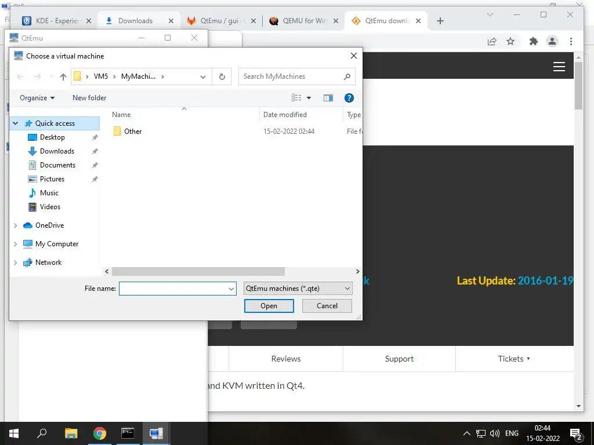Screen dimensions: 594x445
Task: Select Pictures in navigation pane
Action: pyautogui.click(x=52, y=179)
